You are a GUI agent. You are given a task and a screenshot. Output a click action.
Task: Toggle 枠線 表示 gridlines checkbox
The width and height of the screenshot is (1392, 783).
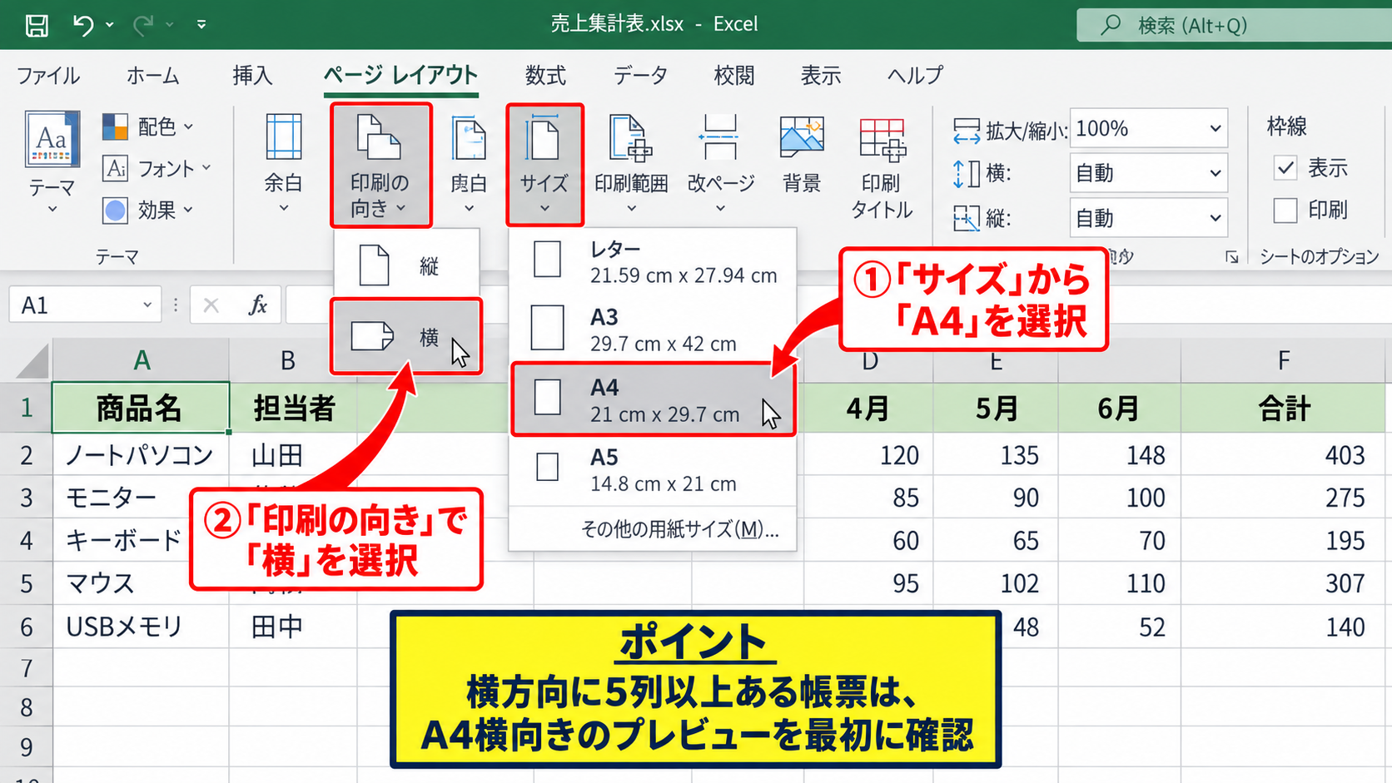pyautogui.click(x=1285, y=168)
